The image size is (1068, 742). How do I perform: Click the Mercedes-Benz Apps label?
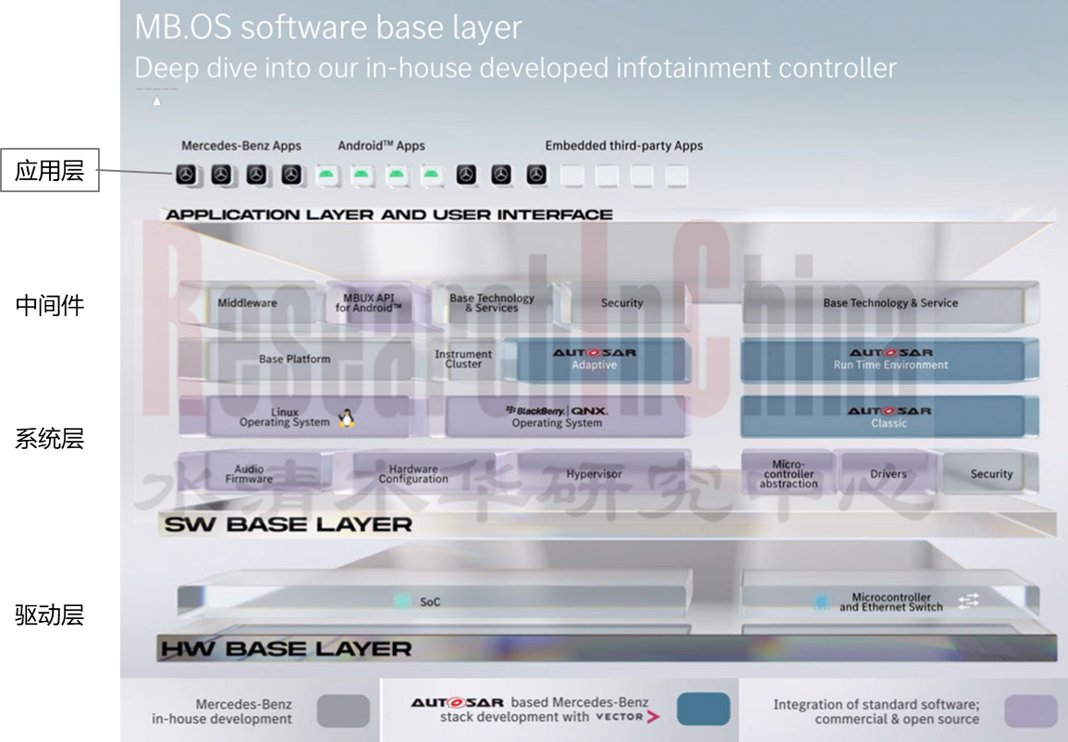coord(241,146)
